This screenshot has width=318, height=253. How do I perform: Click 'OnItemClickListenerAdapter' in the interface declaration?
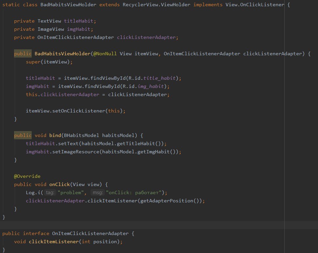pyautogui.click(x=90, y=233)
